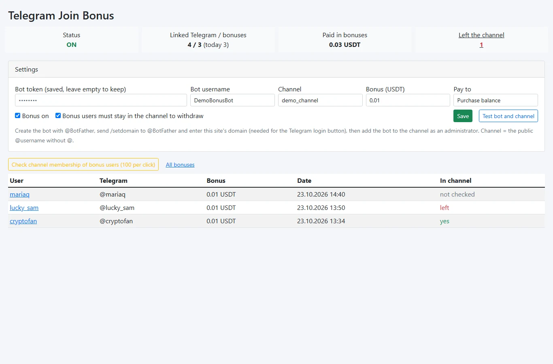The width and height of the screenshot is (553, 364).
Task: Click the green "ON" status value
Action: pos(71,45)
